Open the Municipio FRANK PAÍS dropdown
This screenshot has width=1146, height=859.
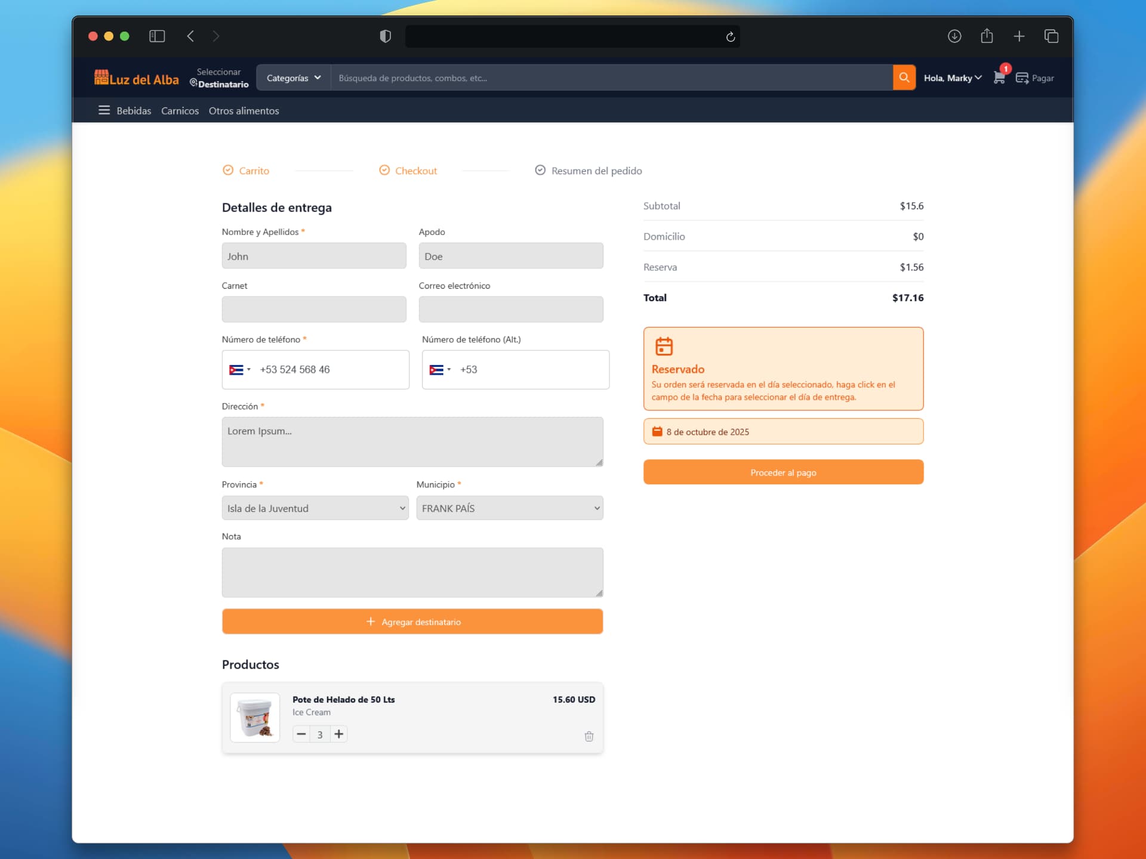509,508
